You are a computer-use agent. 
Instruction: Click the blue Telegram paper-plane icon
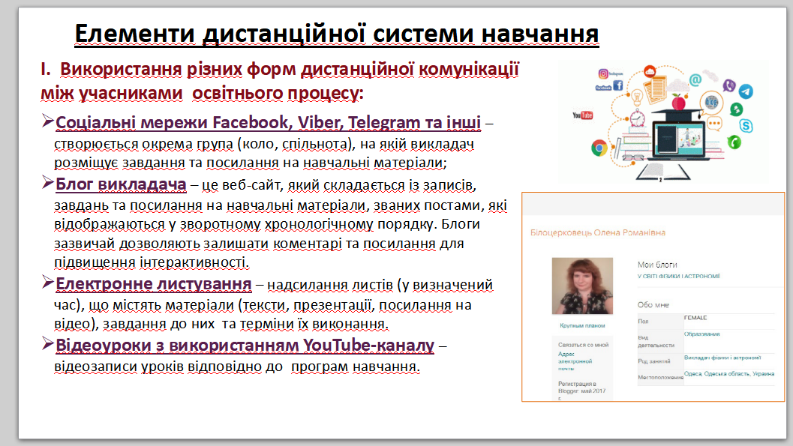(x=745, y=91)
